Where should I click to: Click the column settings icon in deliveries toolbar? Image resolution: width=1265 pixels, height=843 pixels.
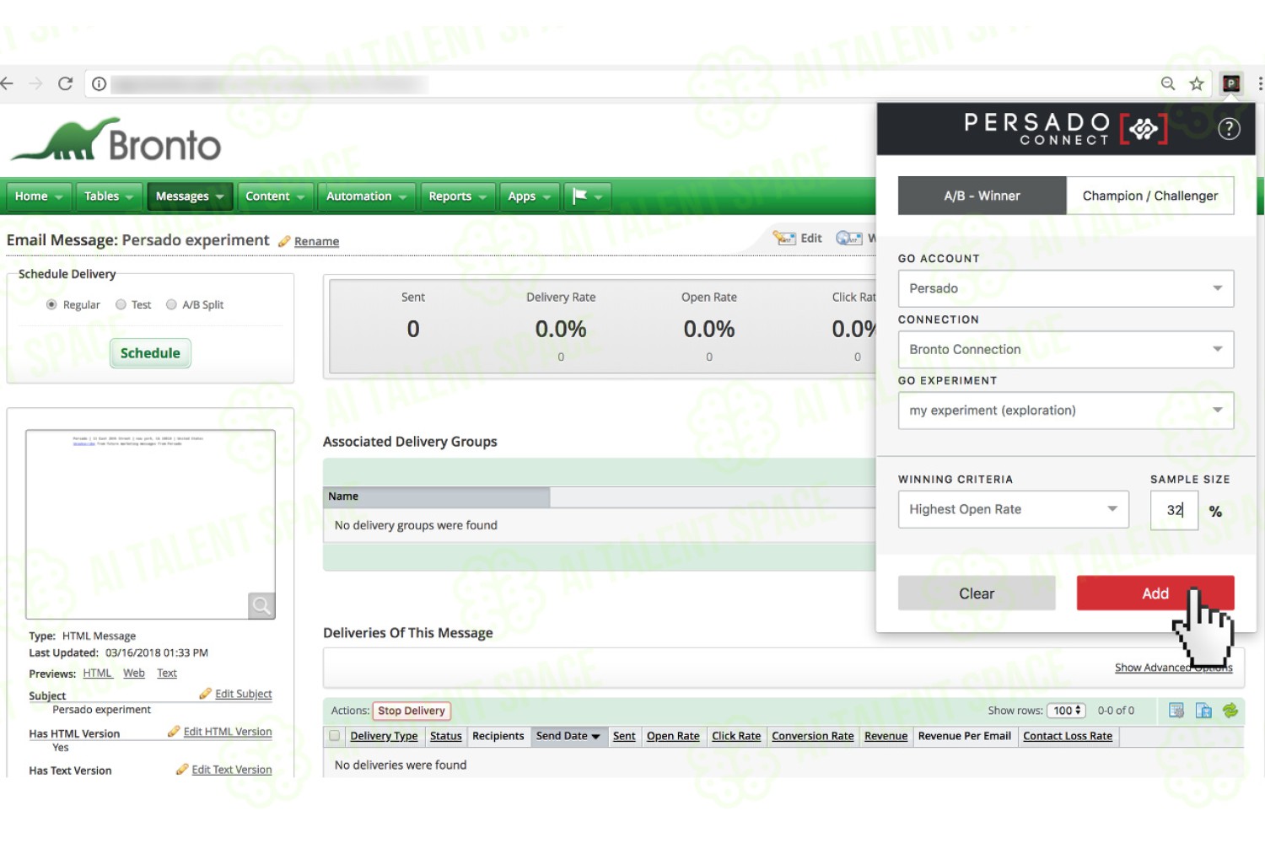[x=1176, y=711]
